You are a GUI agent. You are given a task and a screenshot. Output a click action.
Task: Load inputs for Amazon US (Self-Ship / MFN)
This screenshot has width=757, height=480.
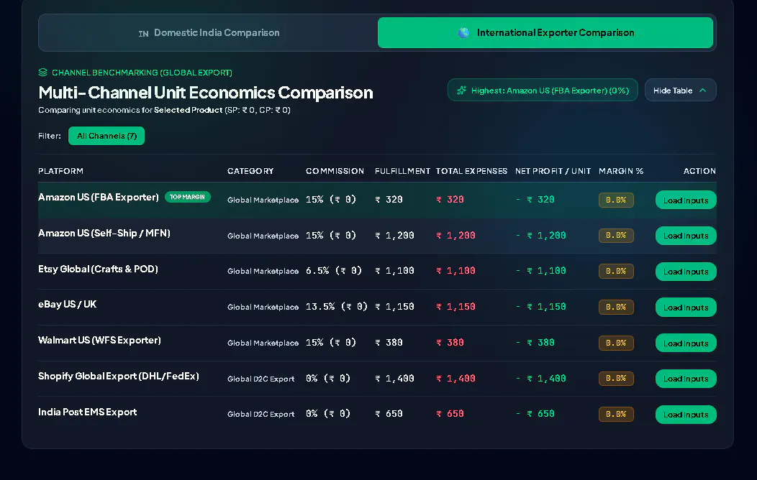tap(686, 236)
